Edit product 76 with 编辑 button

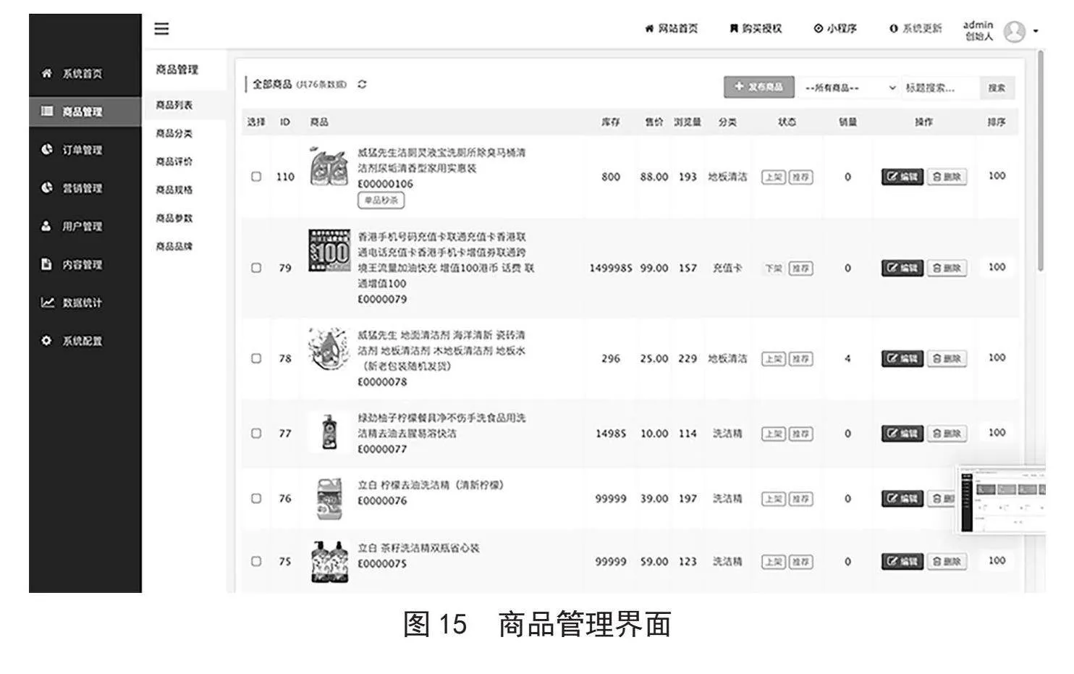point(902,498)
